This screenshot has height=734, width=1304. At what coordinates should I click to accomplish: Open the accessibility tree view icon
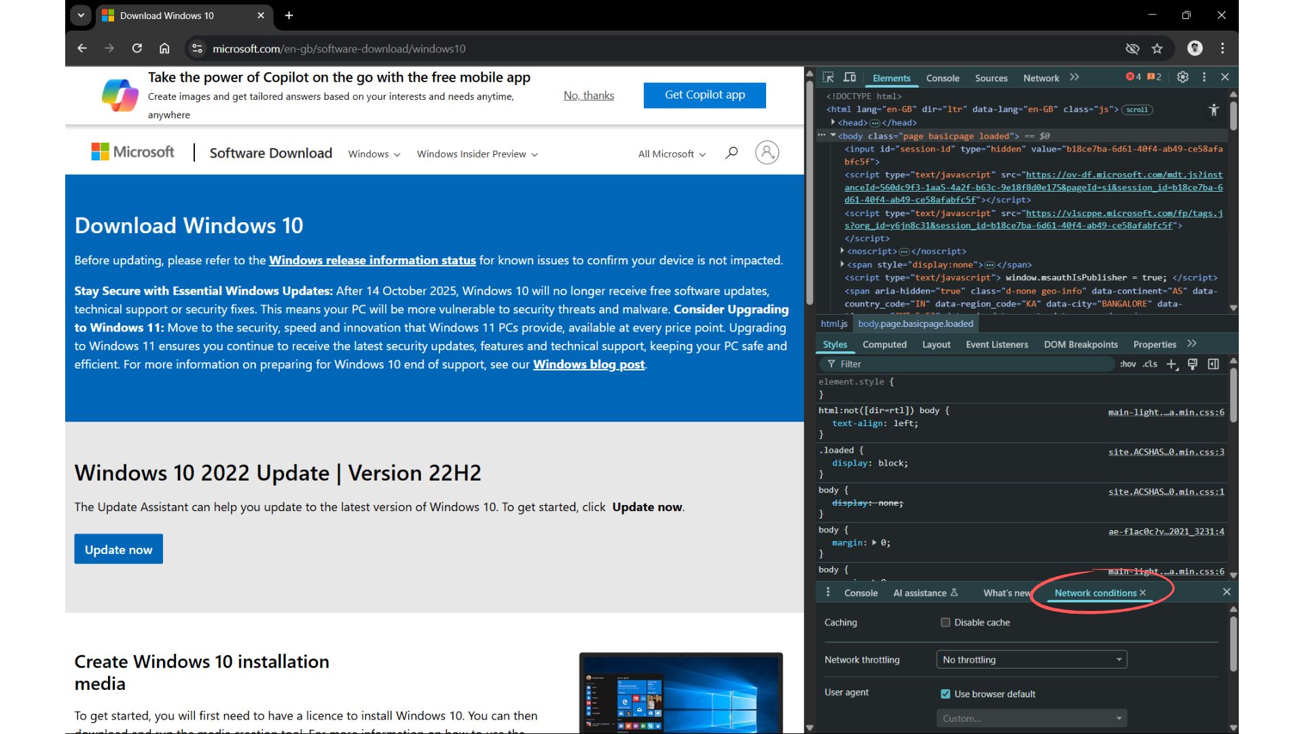click(x=1214, y=110)
